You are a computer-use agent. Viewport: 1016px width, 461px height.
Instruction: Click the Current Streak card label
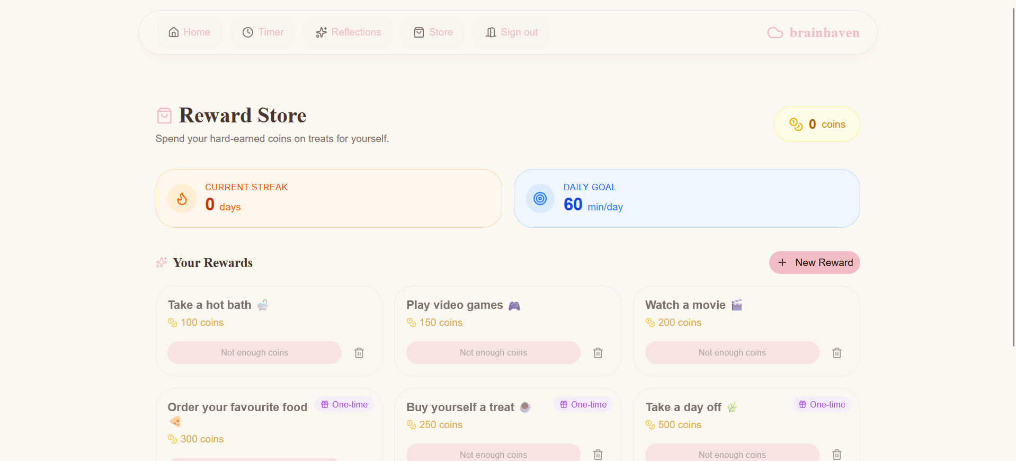246,187
